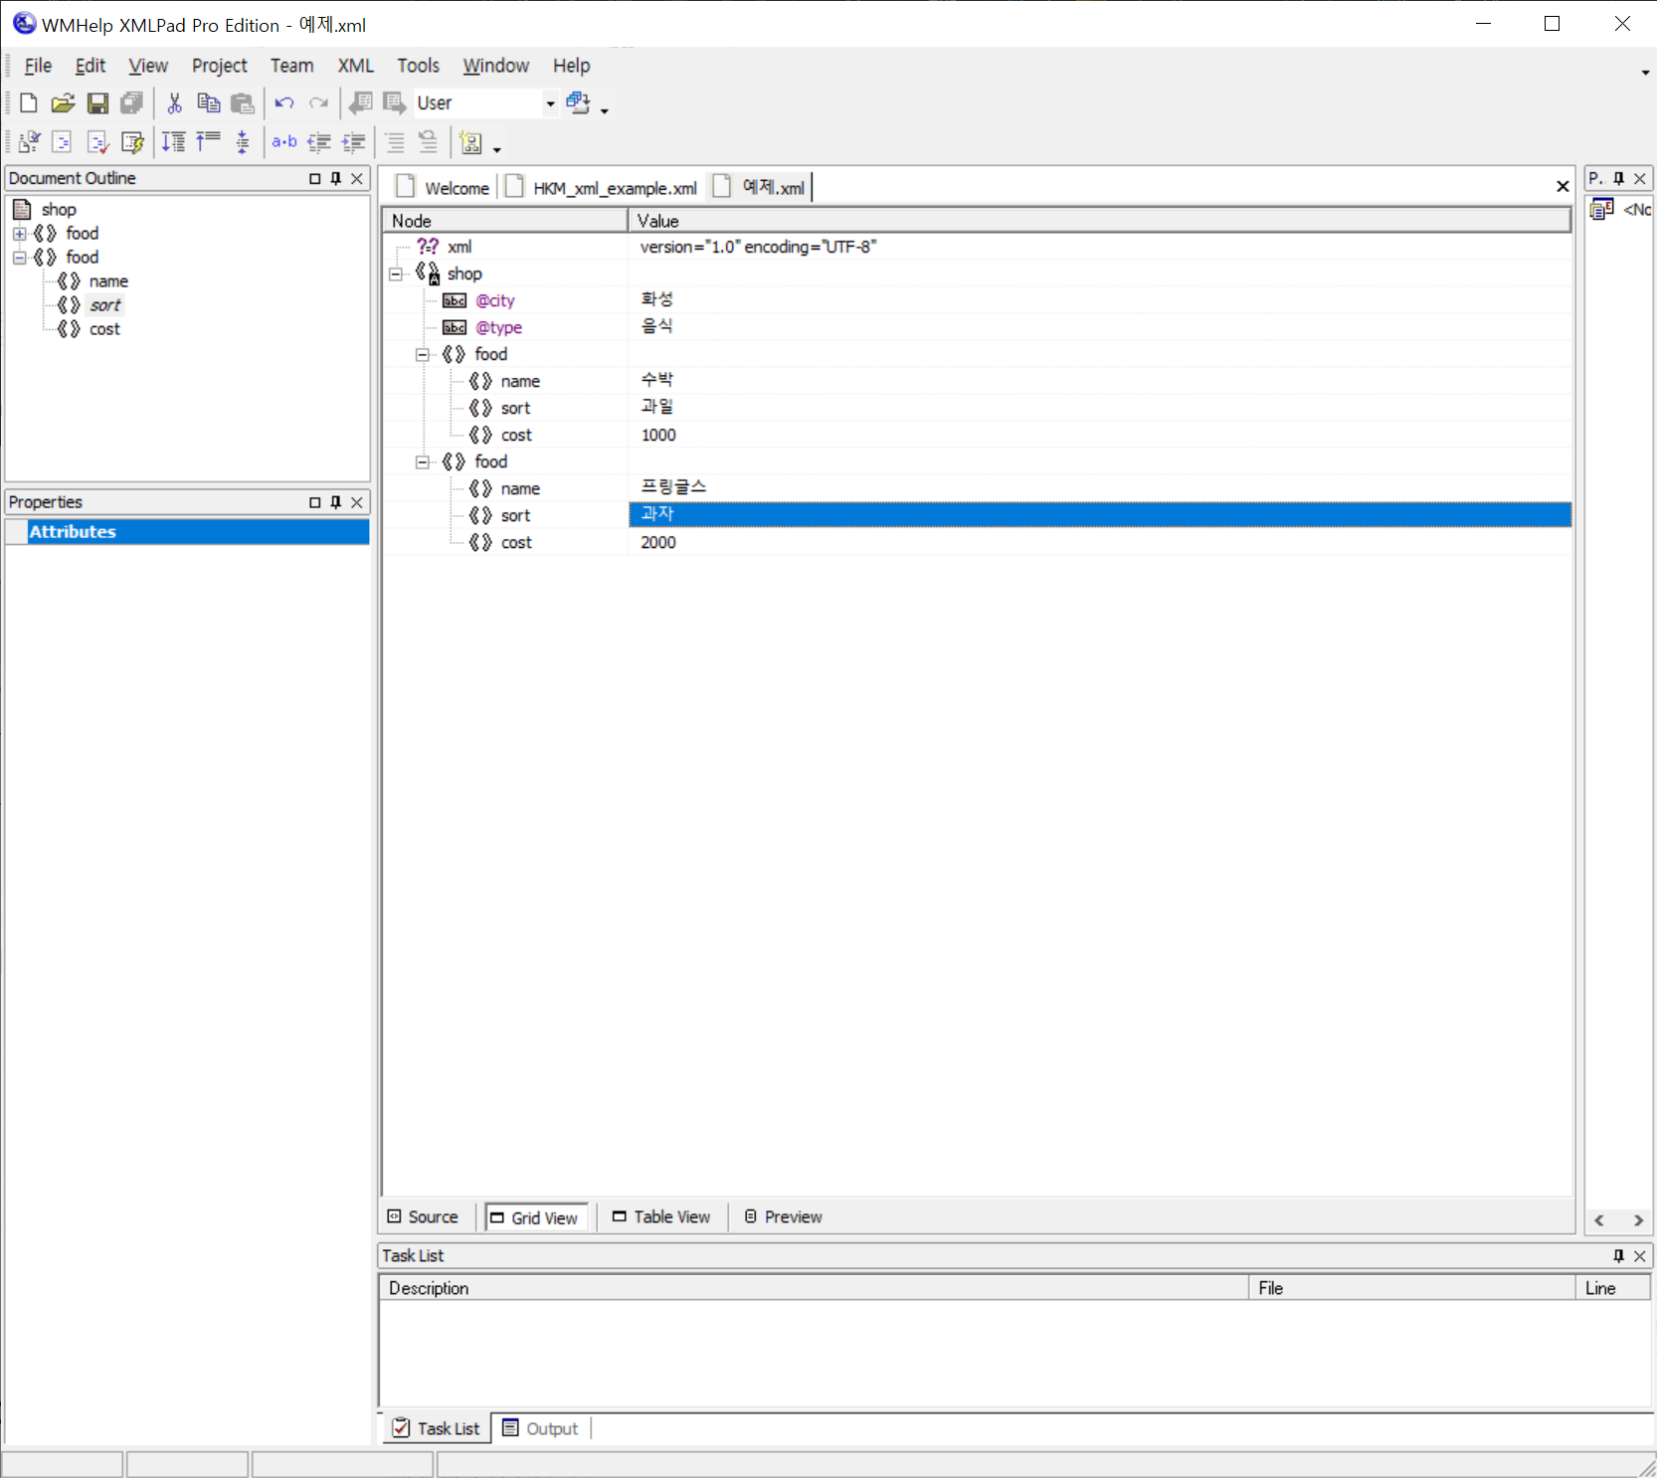Image resolution: width=1657 pixels, height=1478 pixels.
Task: Open the Output tab at bottom
Action: tap(540, 1428)
